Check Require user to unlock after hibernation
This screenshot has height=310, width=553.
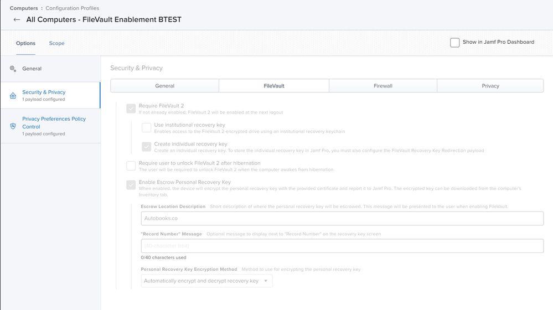pos(131,166)
